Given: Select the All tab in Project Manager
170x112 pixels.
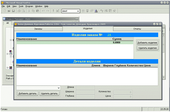Looking at the screenshot, I should [x=8, y=23].
